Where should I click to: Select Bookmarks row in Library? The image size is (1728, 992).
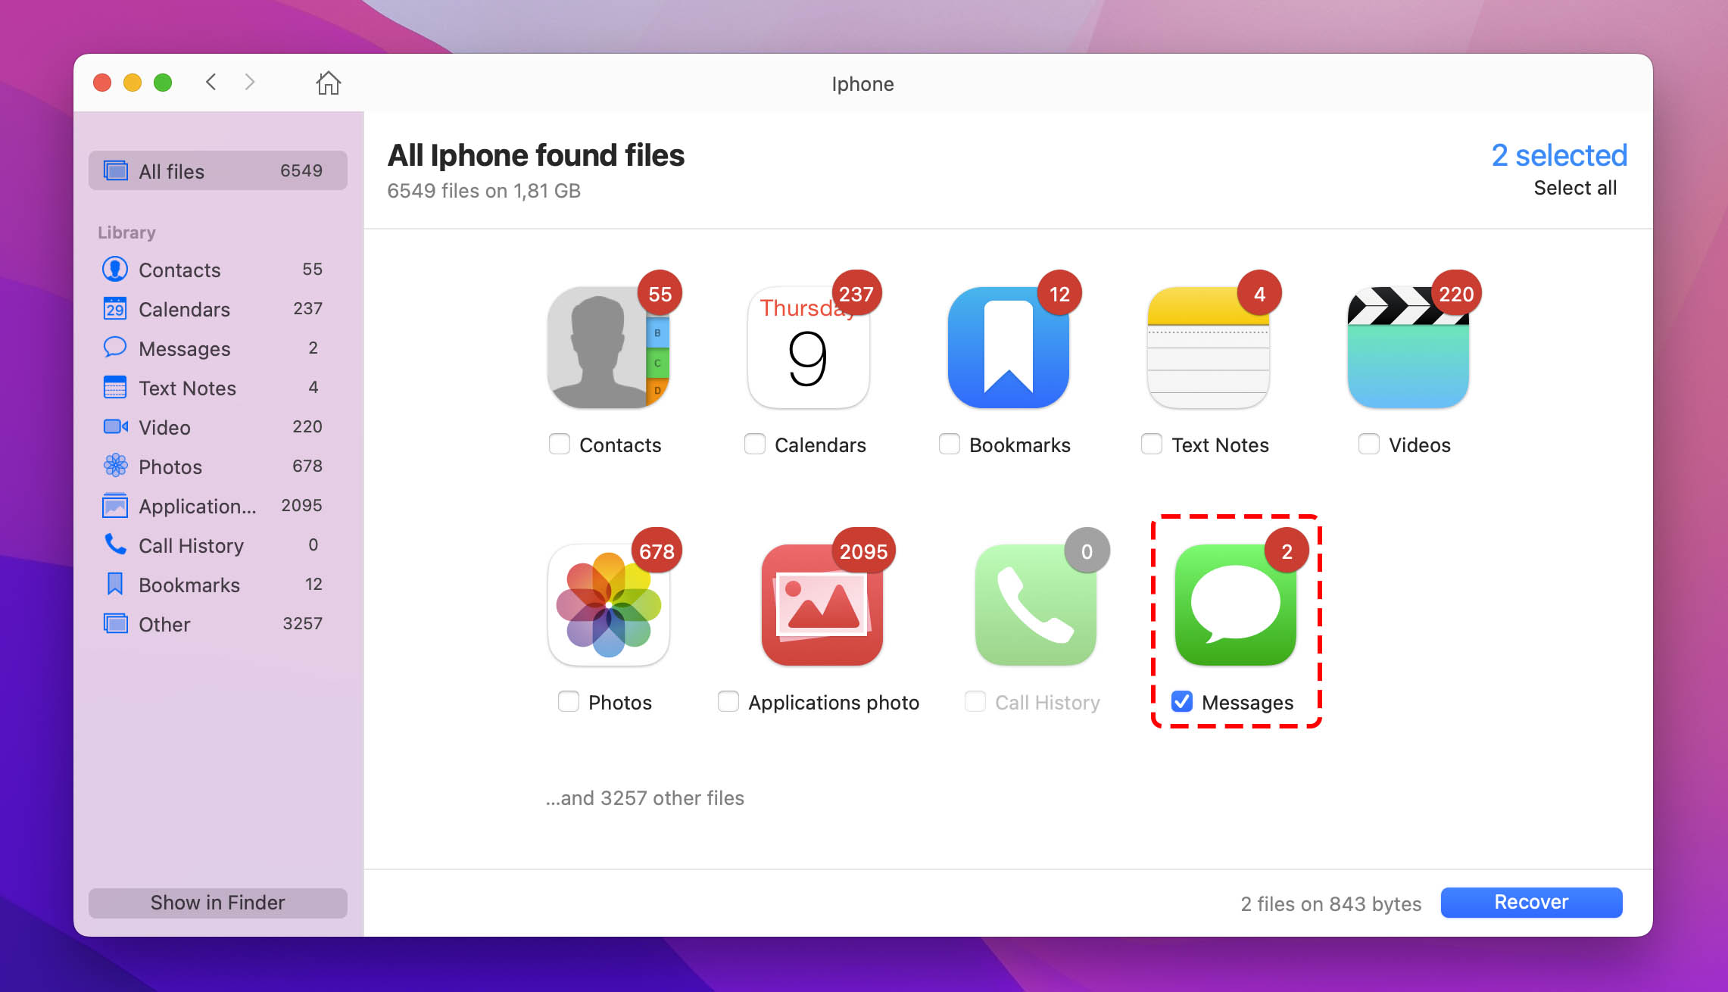(x=218, y=584)
